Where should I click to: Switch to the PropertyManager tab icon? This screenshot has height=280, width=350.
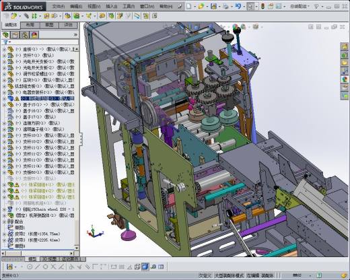point(15,35)
